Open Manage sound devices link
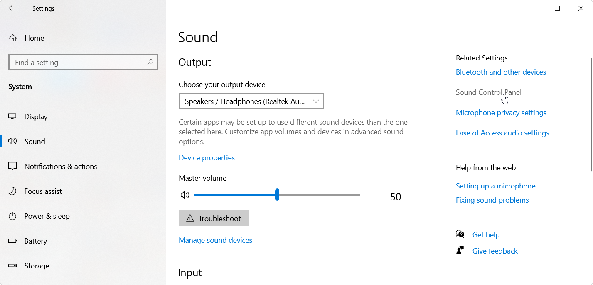This screenshot has height=285, width=593. 215,240
